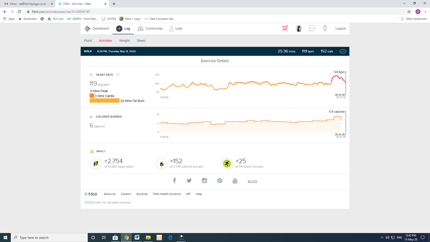
Task: Show hidden system tray icons
Action: click(382, 238)
